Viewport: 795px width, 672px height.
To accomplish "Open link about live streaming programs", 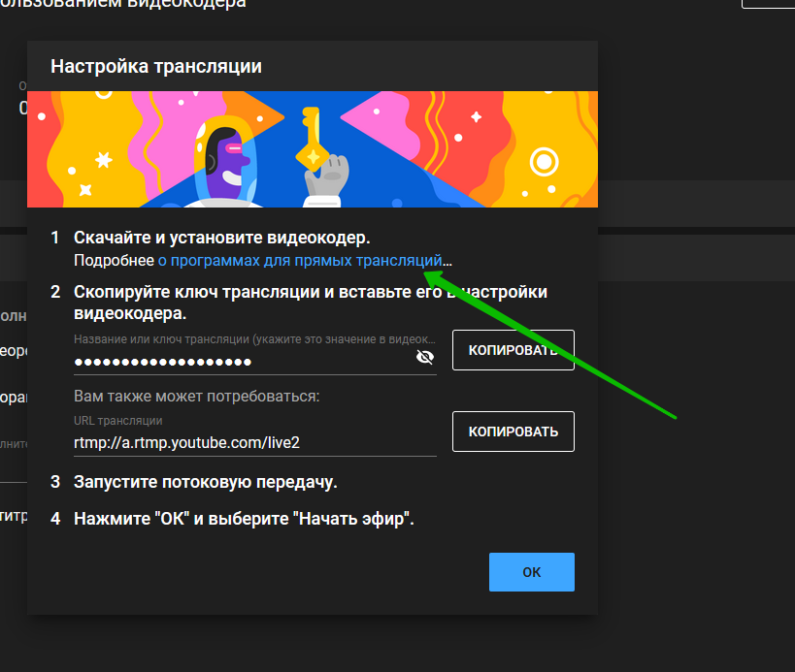I will click(x=300, y=260).
